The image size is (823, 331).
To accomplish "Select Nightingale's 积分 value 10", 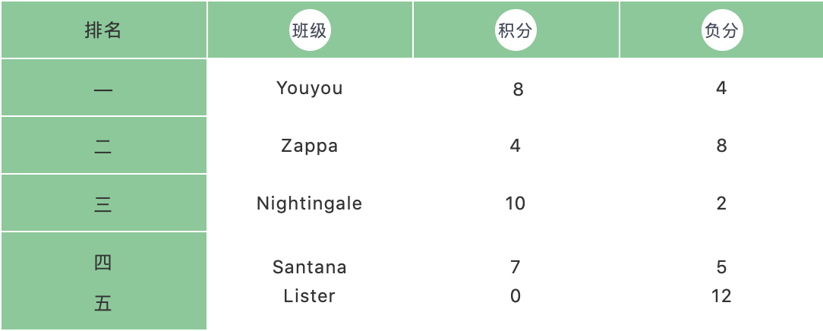I will point(516,203).
